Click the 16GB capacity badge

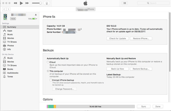point(13,19)
